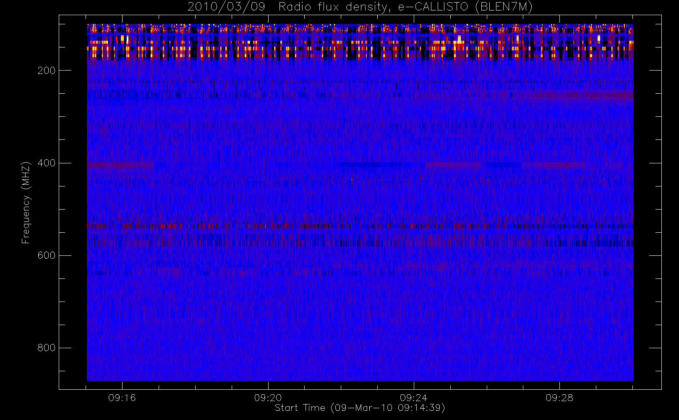Select the 800 frequency tick label
Image resolution: width=679 pixels, height=420 pixels.
click(x=46, y=348)
